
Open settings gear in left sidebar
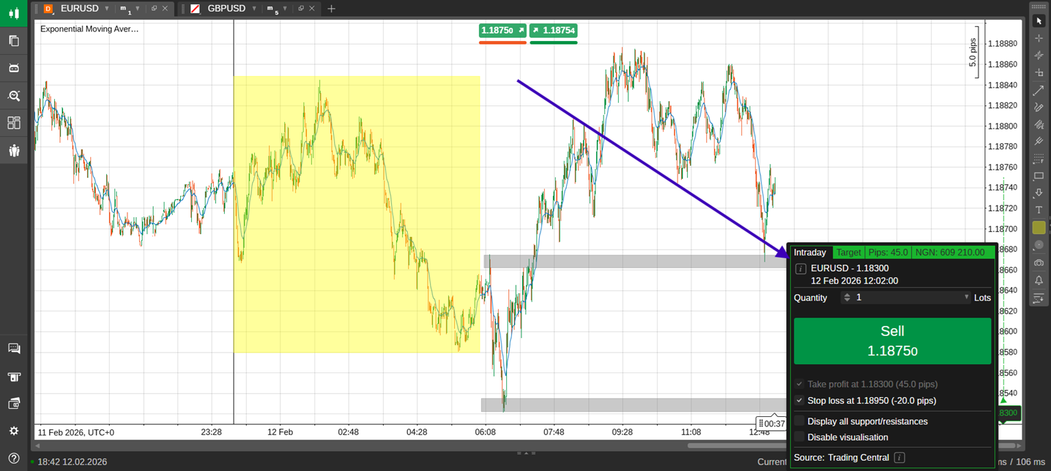[x=14, y=431]
